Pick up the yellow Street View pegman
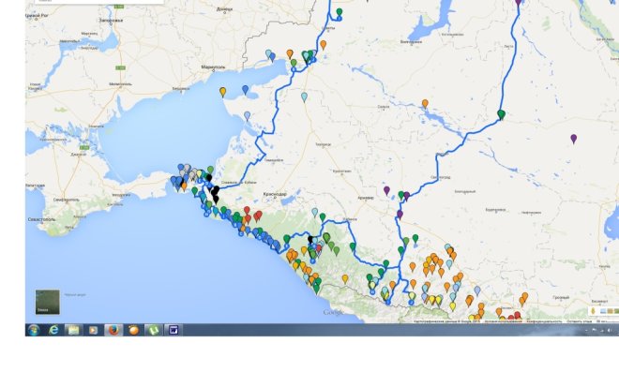 pos(593,311)
